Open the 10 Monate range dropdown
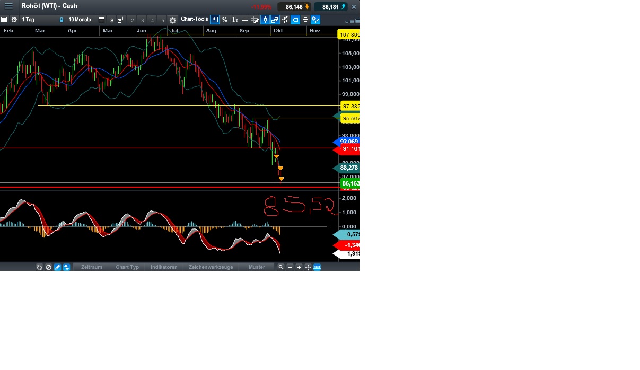The image size is (640, 370). [80, 19]
